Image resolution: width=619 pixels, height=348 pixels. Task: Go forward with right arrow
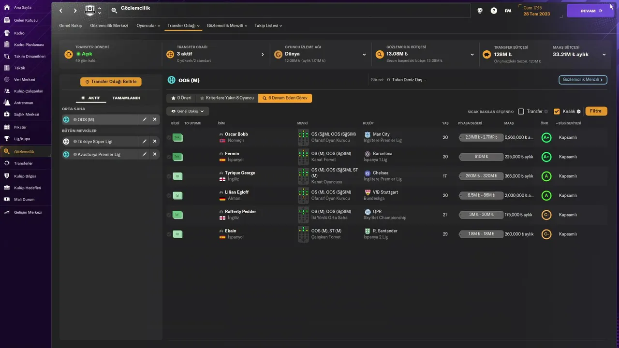[x=75, y=11]
